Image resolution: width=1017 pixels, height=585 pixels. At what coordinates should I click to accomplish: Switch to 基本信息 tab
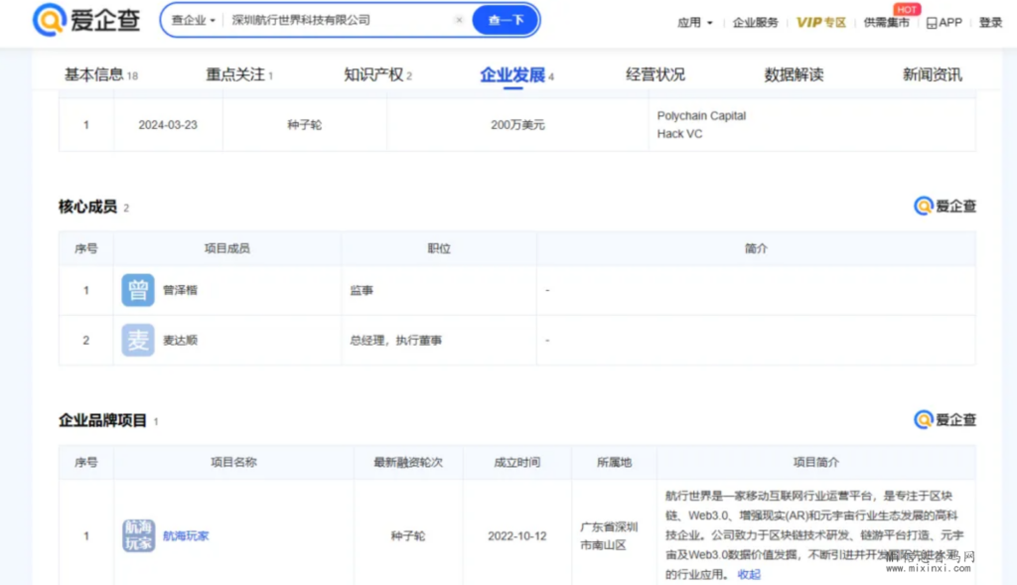[x=100, y=74]
